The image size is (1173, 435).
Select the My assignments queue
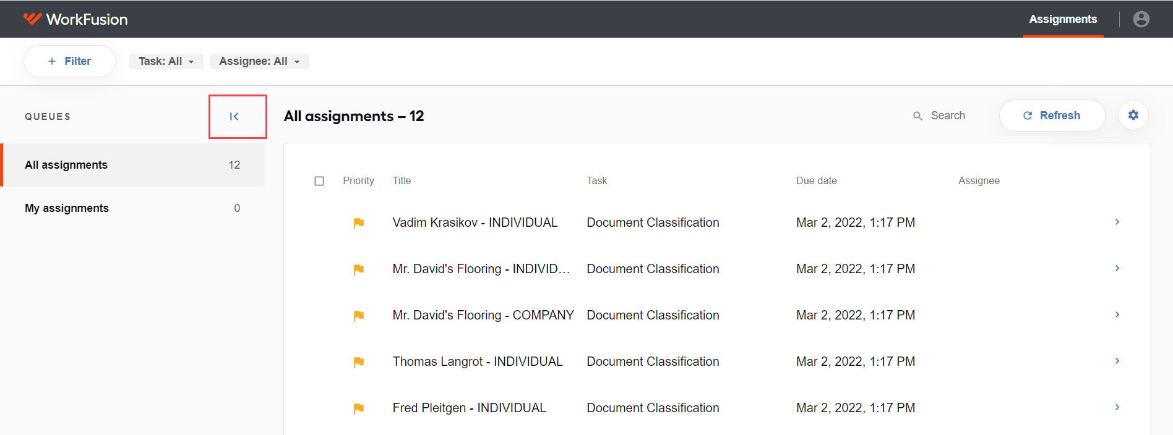pyautogui.click(x=132, y=208)
